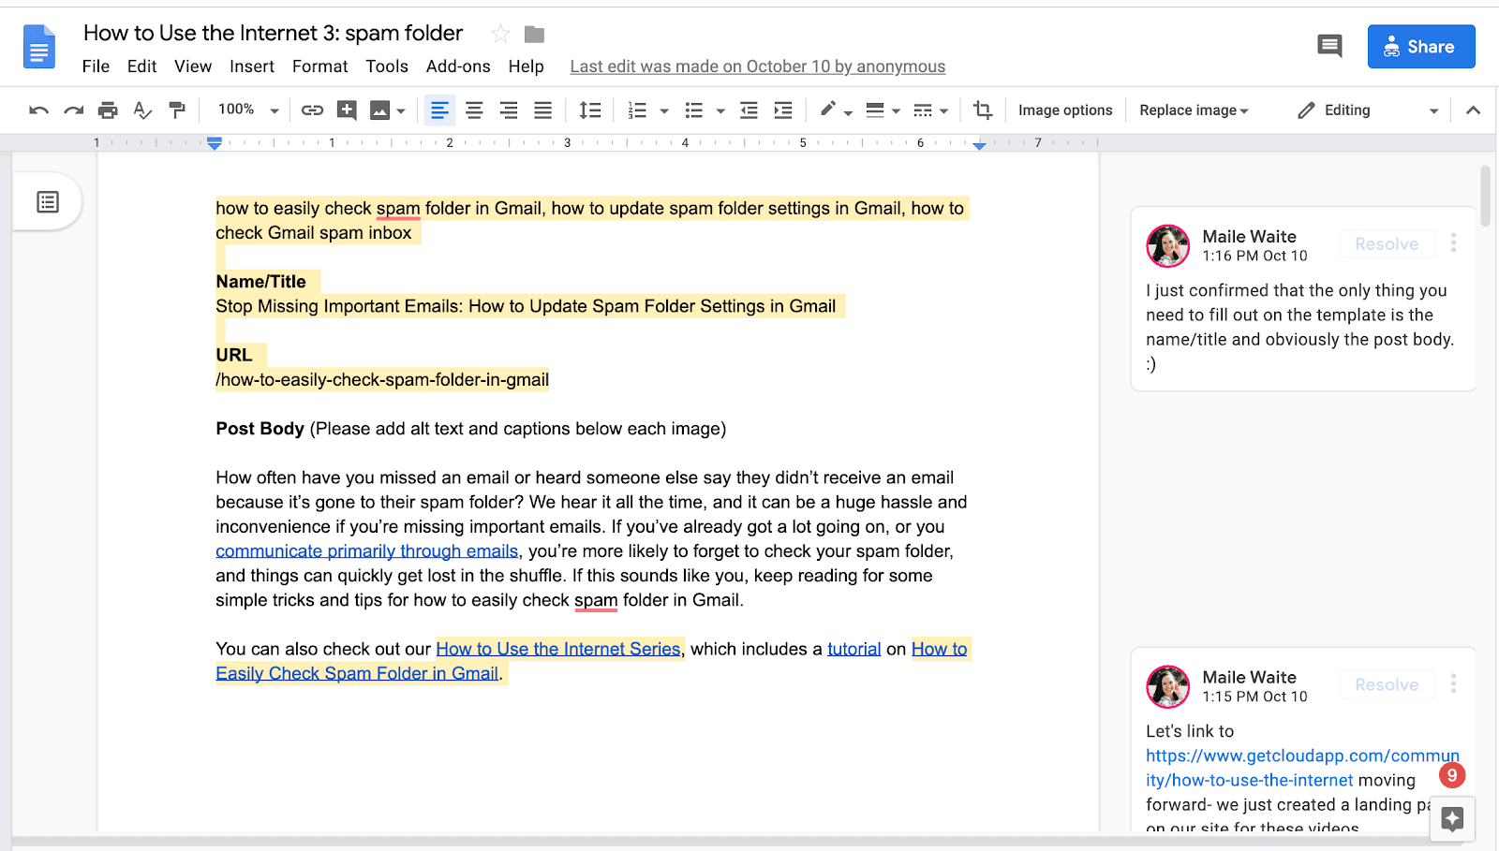The height and width of the screenshot is (851, 1499).
Task: Open the border dash style options
Action: 923,110
